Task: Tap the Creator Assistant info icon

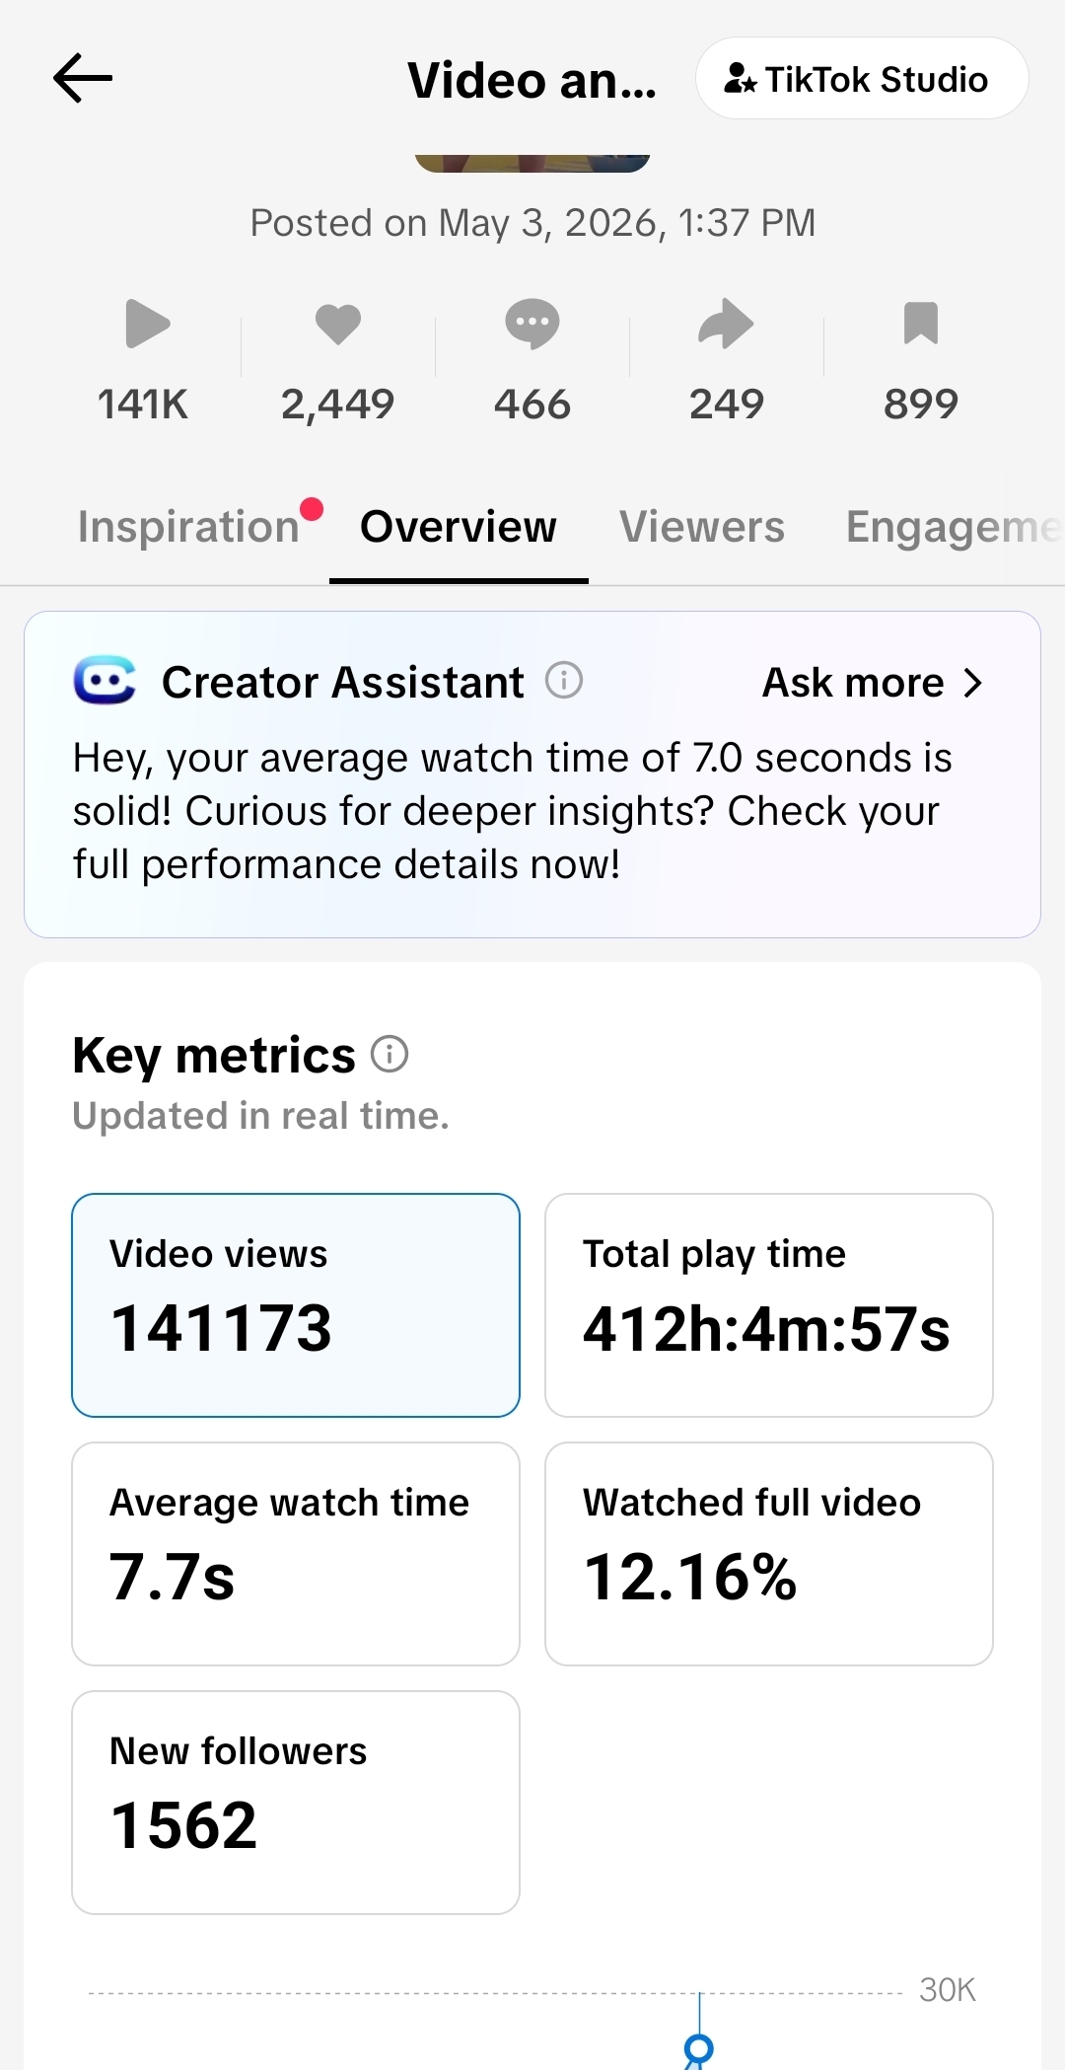Action: (564, 681)
